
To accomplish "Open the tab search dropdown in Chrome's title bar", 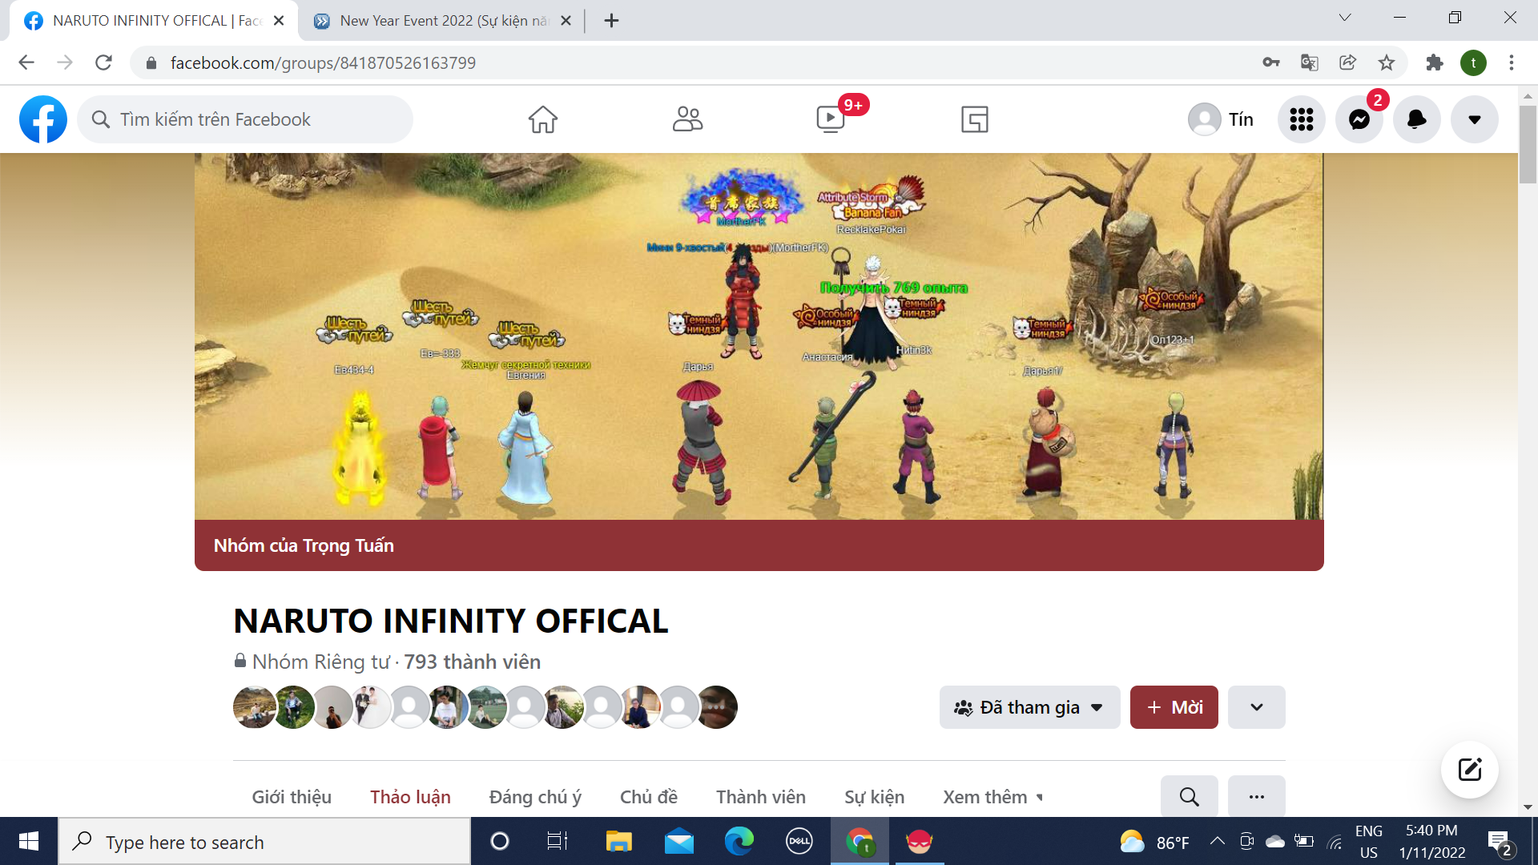I will tap(1345, 18).
